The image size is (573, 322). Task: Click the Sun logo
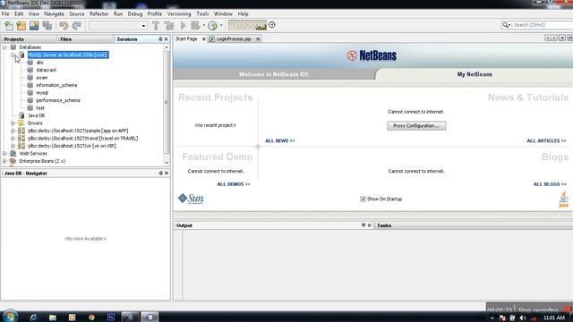[x=191, y=199]
